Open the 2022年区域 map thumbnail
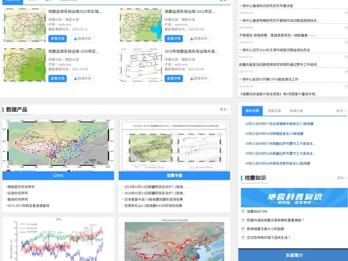The width and height of the screenshot is (348, 261). coord(25,25)
